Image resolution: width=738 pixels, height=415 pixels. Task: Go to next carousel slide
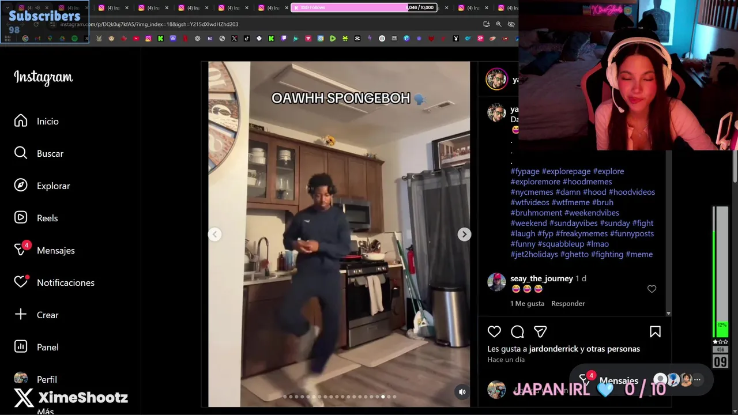pyautogui.click(x=464, y=234)
